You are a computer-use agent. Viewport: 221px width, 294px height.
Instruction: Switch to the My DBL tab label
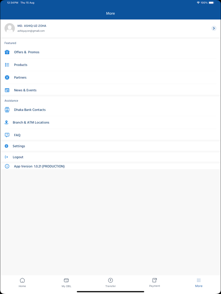pyautogui.click(x=66, y=286)
